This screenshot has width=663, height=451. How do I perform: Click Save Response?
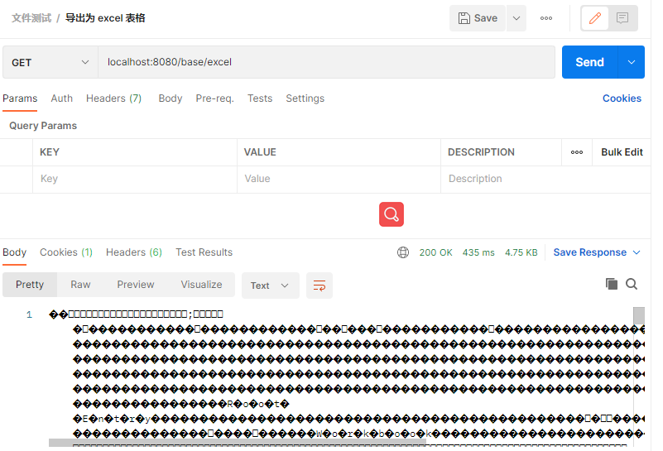click(590, 252)
